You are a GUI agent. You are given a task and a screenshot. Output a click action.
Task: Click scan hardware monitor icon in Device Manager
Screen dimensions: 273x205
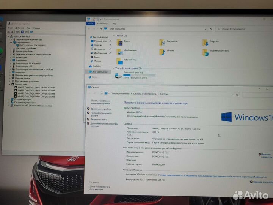[x=31, y=32]
